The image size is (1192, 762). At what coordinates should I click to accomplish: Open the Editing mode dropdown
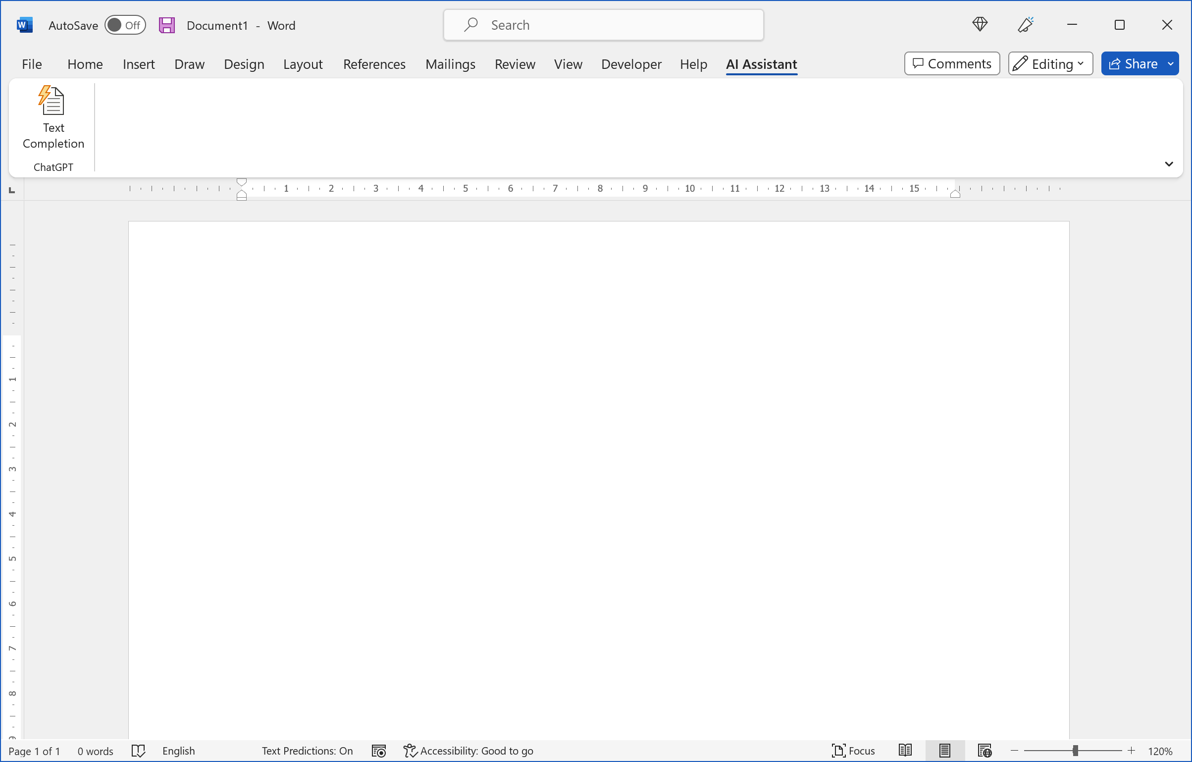point(1050,64)
